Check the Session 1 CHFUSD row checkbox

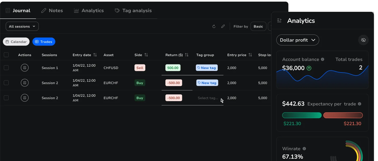coord(6,68)
